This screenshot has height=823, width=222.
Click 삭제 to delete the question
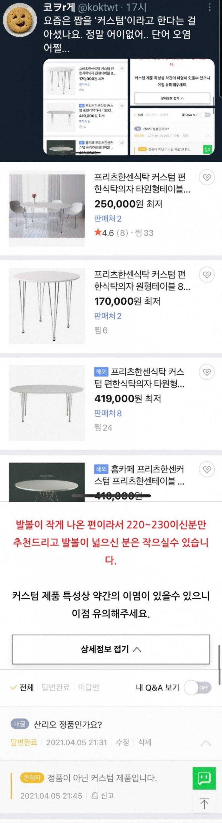pyautogui.click(x=145, y=742)
